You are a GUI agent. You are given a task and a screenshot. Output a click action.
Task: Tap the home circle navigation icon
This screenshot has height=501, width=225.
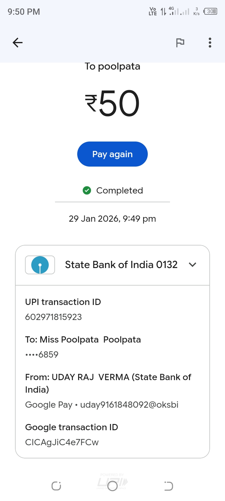tap(112, 486)
